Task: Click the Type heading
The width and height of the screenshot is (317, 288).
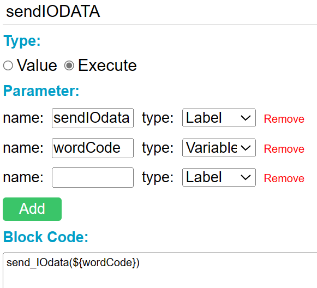Action: point(22,41)
